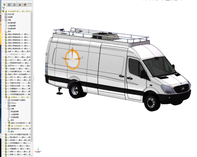Expand fixed component instance <6>
Image resolution: width=197 pixels, height=157 pixels.
point(3,49)
